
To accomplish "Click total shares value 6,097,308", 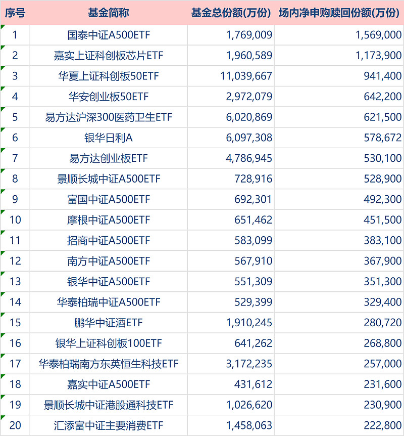I will [x=249, y=138].
